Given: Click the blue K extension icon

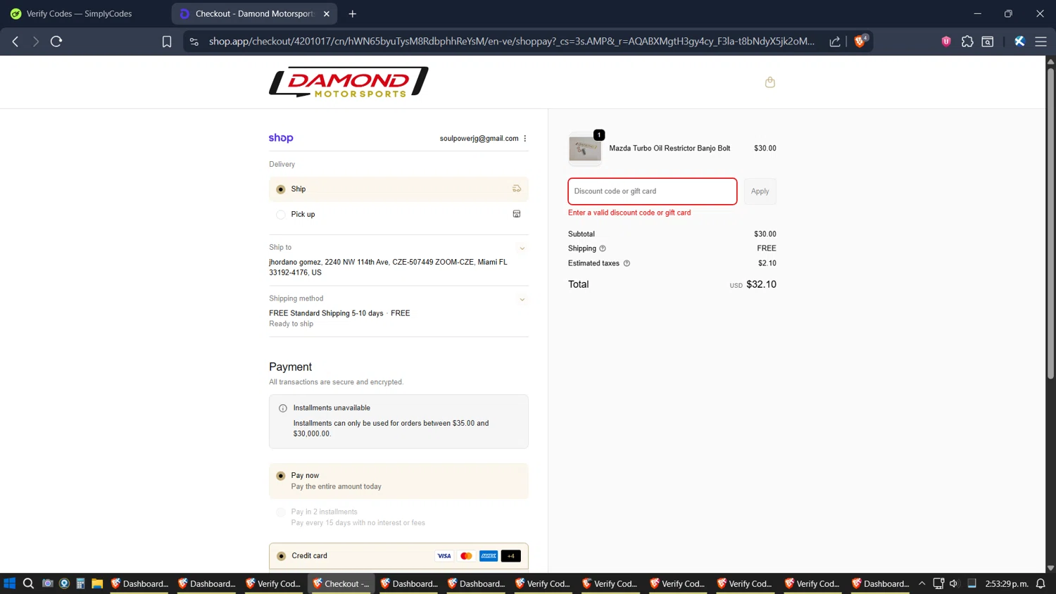Looking at the screenshot, I should click(x=1019, y=42).
